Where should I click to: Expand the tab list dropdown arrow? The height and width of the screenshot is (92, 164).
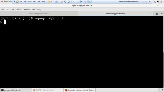pyautogui.click(x=162, y=14)
